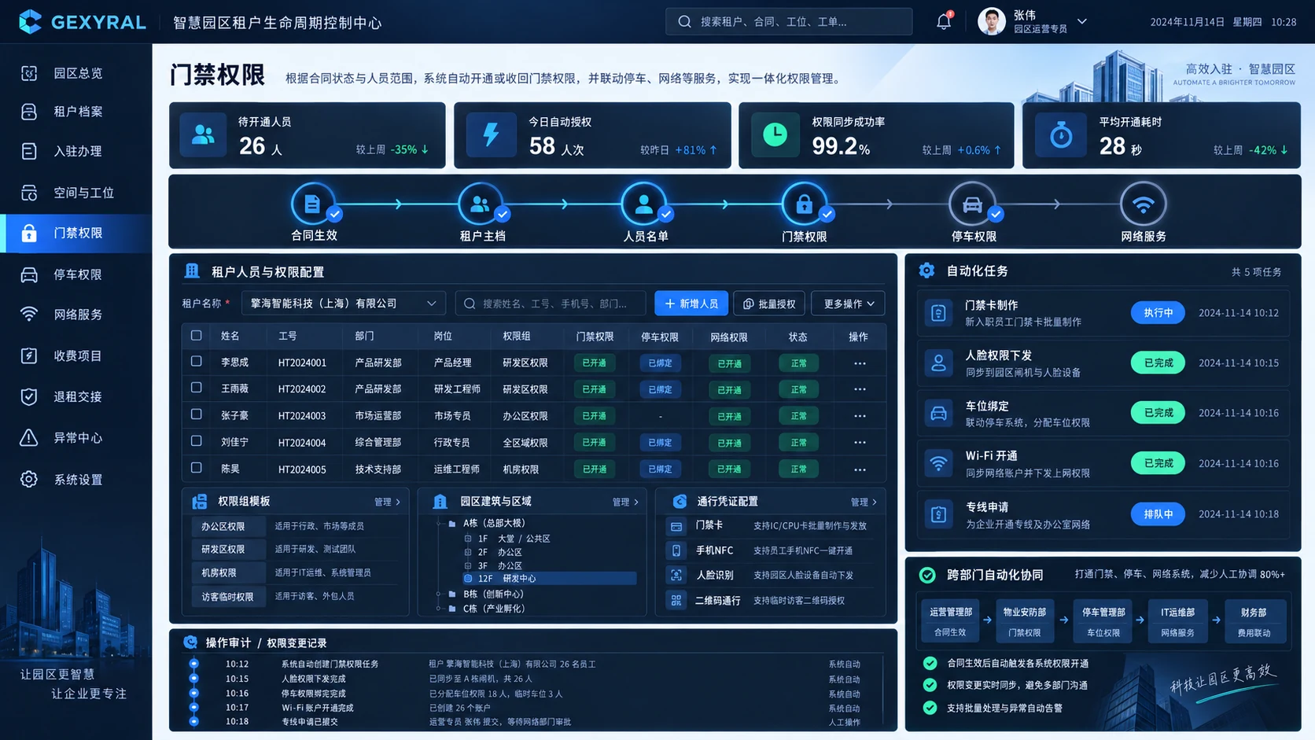Click the 批量授权 button
Image resolution: width=1315 pixels, height=740 pixels.
(769, 304)
